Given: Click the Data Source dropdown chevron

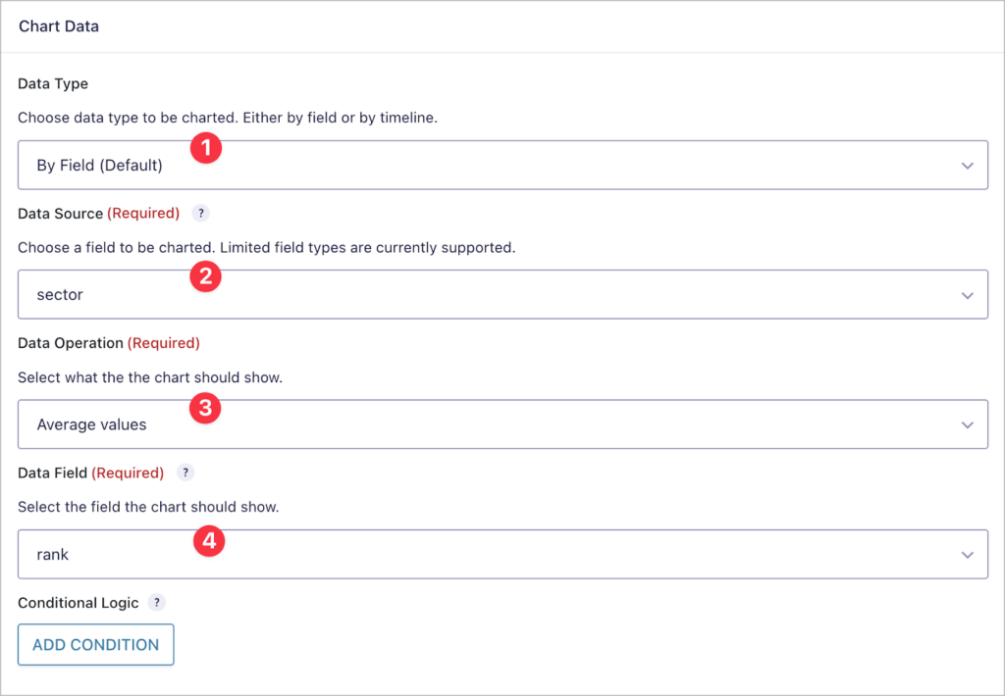Looking at the screenshot, I should tap(966, 294).
